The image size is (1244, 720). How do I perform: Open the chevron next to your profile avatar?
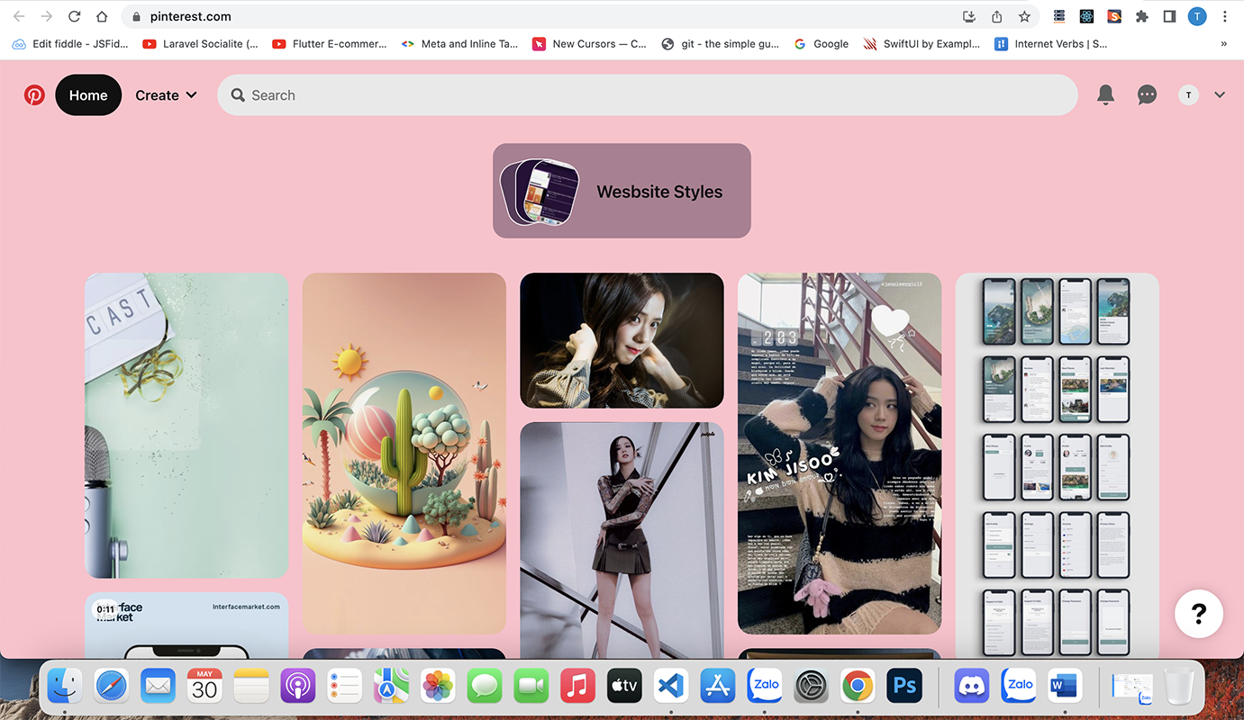click(1220, 94)
